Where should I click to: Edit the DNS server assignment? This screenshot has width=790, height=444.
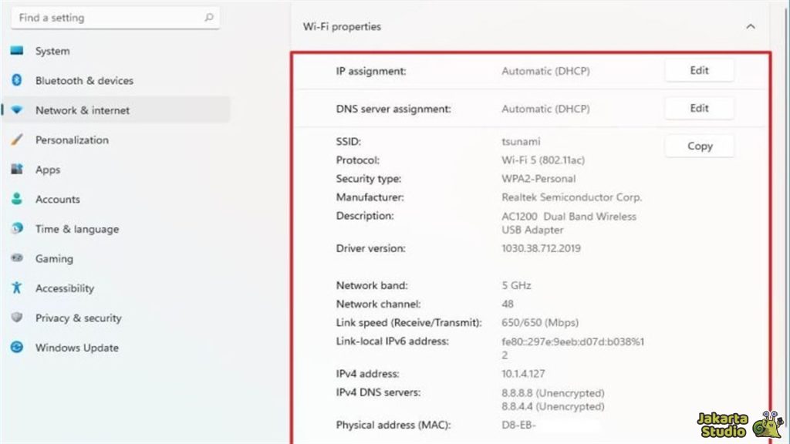[698, 108]
